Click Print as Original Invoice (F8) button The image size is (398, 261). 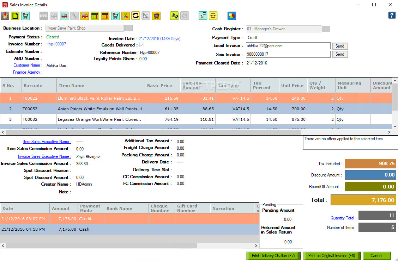pos(332,256)
